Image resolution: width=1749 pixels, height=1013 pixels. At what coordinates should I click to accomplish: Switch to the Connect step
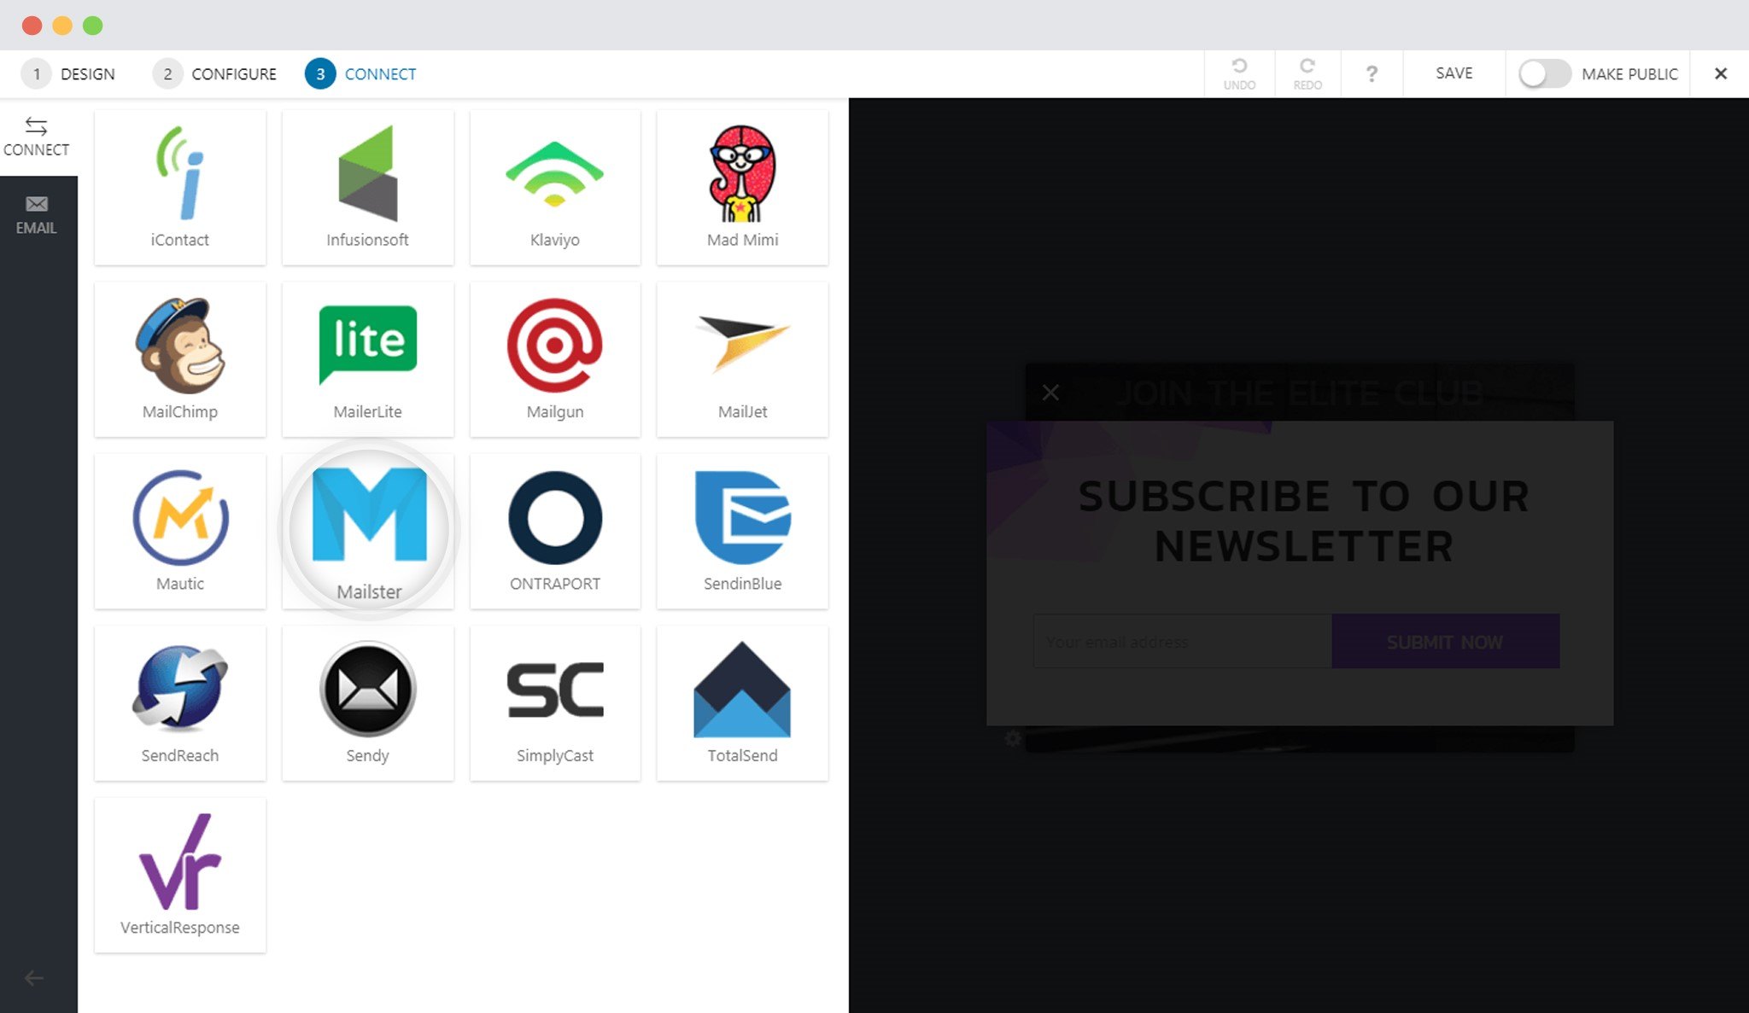click(x=361, y=73)
